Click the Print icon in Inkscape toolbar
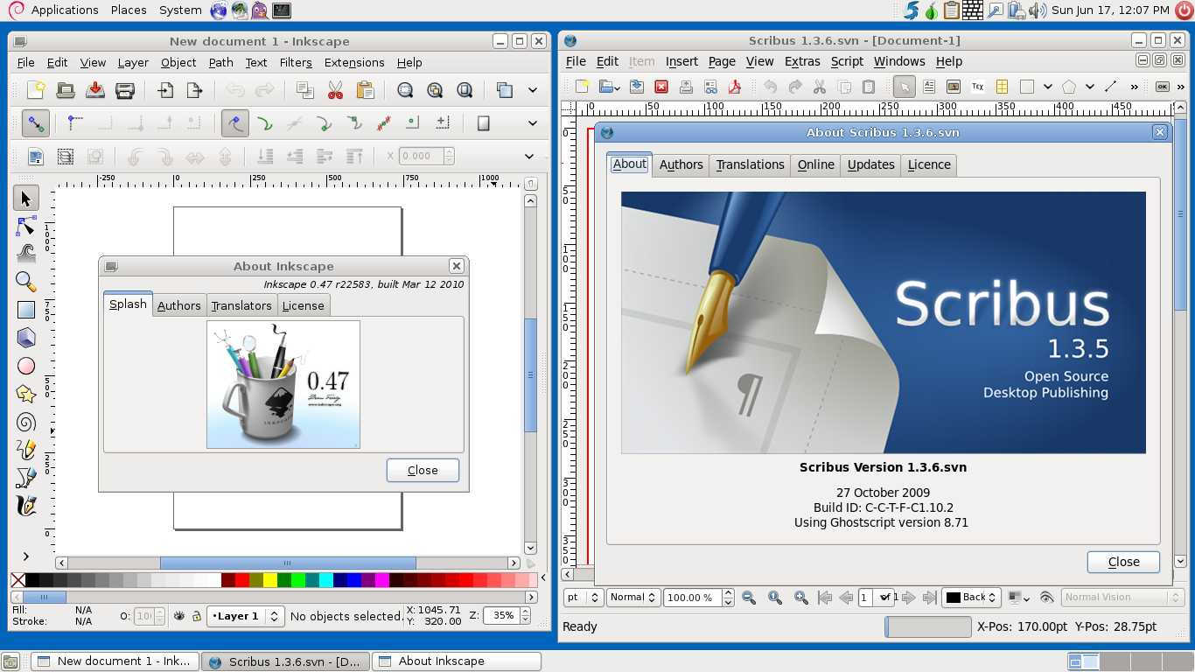Image resolution: width=1195 pixels, height=672 pixels. [x=125, y=90]
